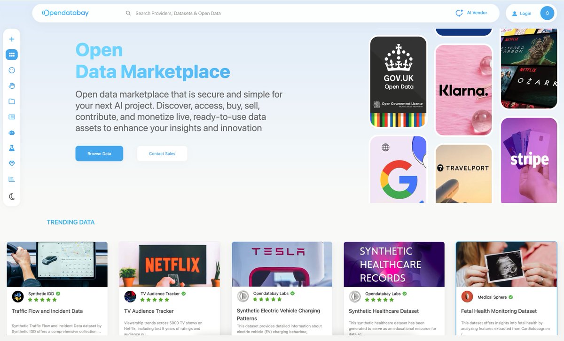
Task: Open Traffic Flow and Incident Data title
Action: [x=47, y=311]
